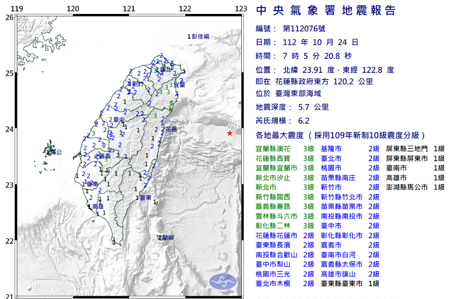449x299 pixels.
Task: Click the line 即在 花蓮縣政府東方 120.2 公里
Action: click(314, 82)
